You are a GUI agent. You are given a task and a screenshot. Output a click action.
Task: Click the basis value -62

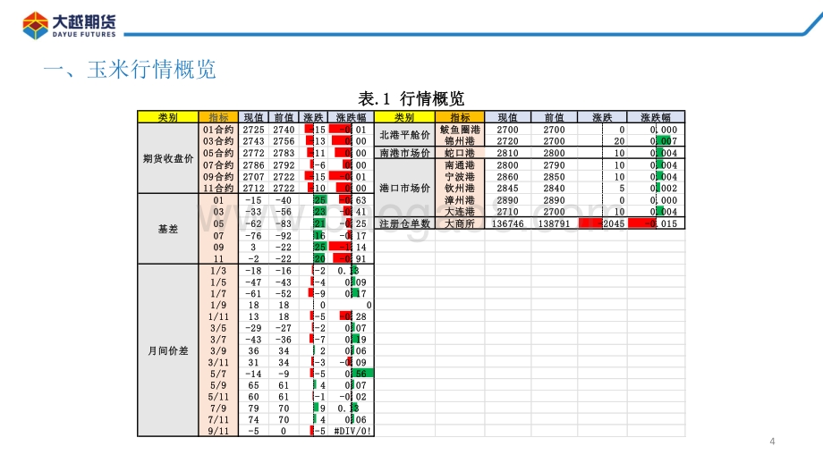253,223
